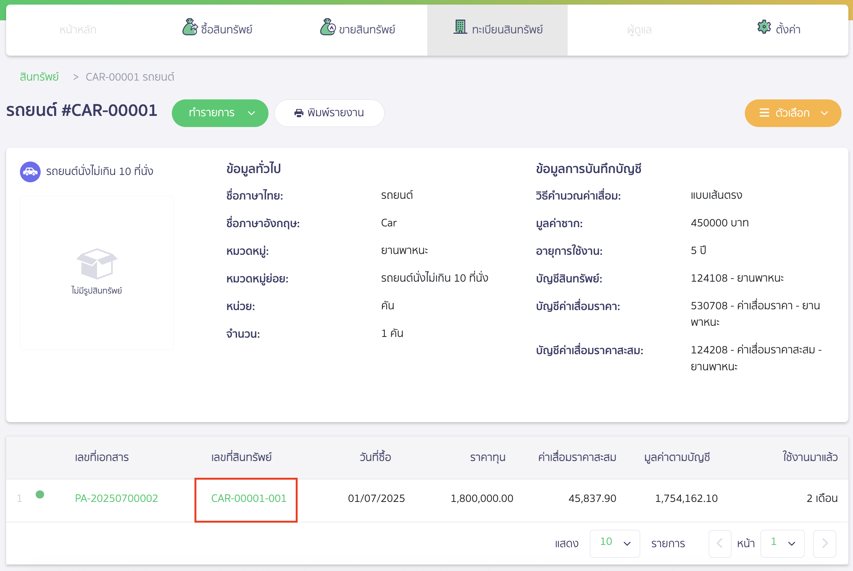Image resolution: width=853 pixels, height=571 pixels.
Task: Click the empty box image placeholder icon
Action: 97,264
